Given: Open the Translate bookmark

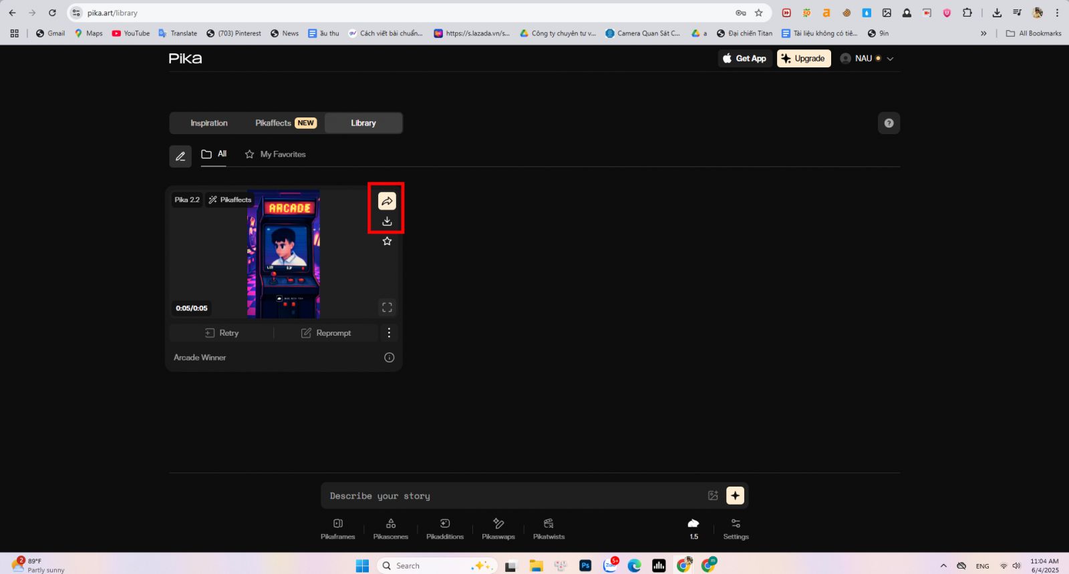Looking at the screenshot, I should coord(178,33).
